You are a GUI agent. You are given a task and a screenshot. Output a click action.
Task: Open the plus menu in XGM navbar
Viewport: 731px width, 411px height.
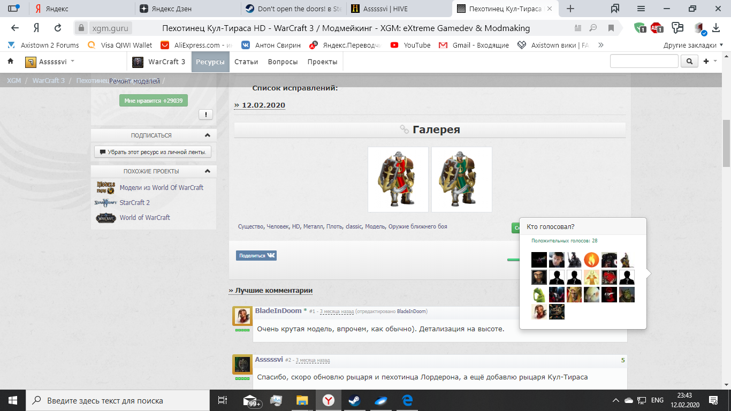[x=710, y=62]
